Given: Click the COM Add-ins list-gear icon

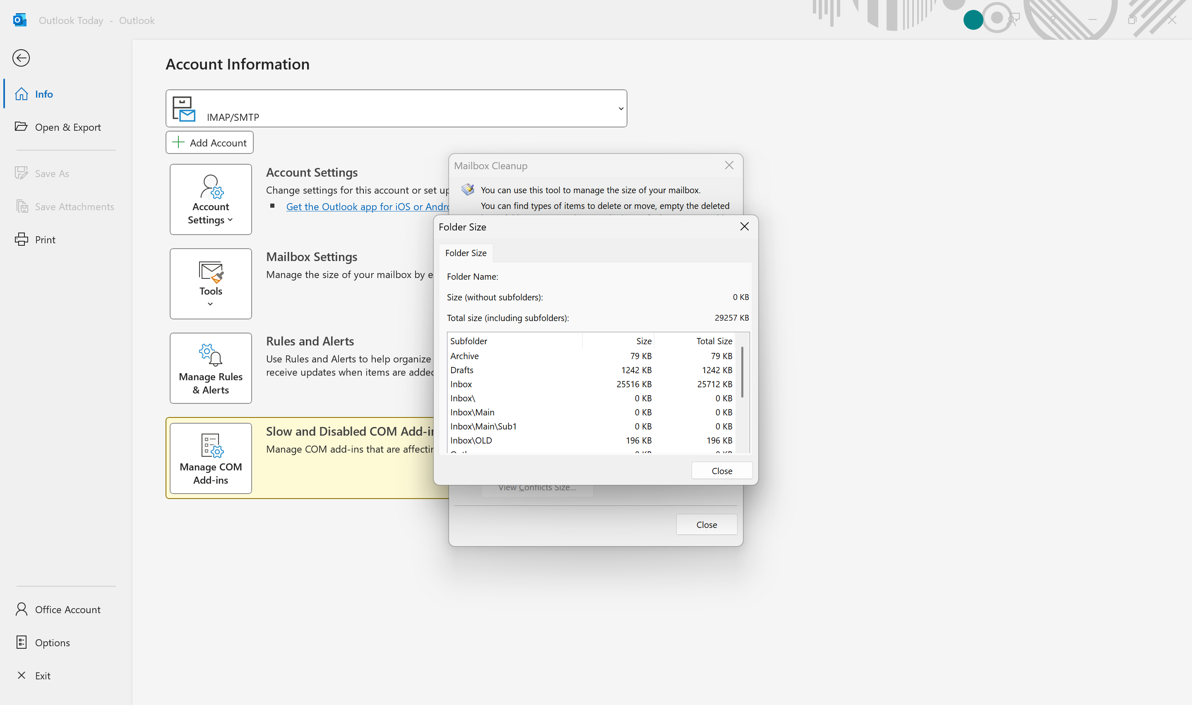Looking at the screenshot, I should (x=212, y=446).
